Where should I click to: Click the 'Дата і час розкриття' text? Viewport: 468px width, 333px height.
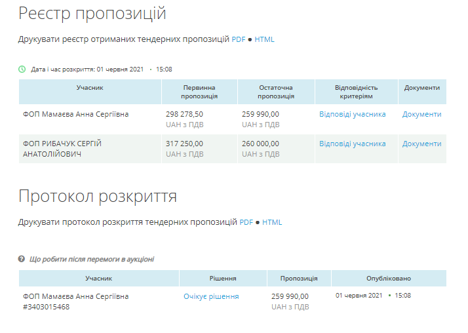63,69
